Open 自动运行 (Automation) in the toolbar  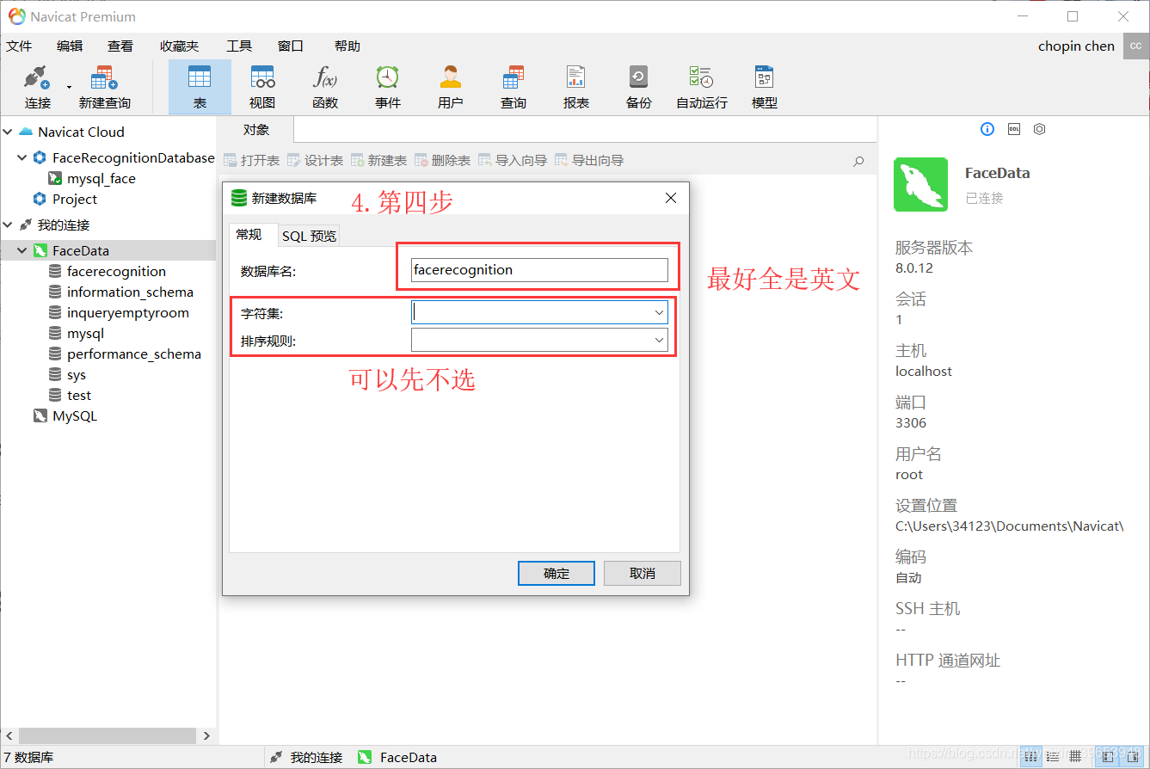click(x=700, y=85)
